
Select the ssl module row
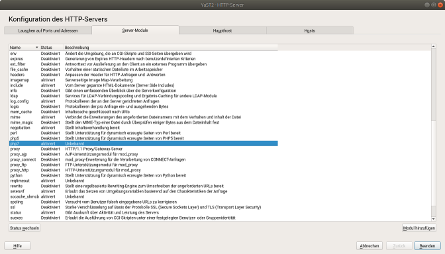[x=143, y=207]
